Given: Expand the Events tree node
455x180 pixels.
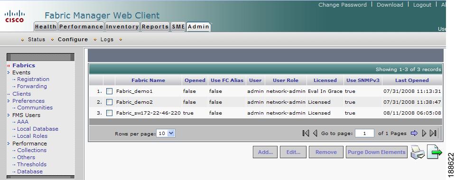Looking at the screenshot, I should click(9, 72).
